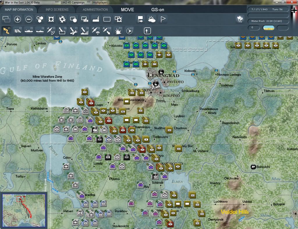Image resolution: width=298 pixels, height=229 pixels.
Task: Click the Kothlajarve town label
Action: coord(39,109)
